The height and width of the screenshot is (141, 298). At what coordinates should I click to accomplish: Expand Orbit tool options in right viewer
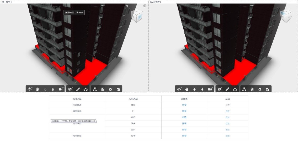(x=179, y=89)
